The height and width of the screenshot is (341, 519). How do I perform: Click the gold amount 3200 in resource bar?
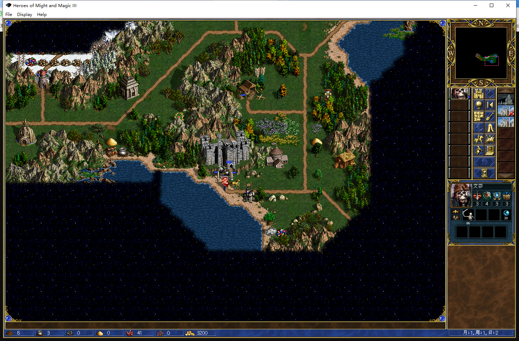click(x=202, y=333)
